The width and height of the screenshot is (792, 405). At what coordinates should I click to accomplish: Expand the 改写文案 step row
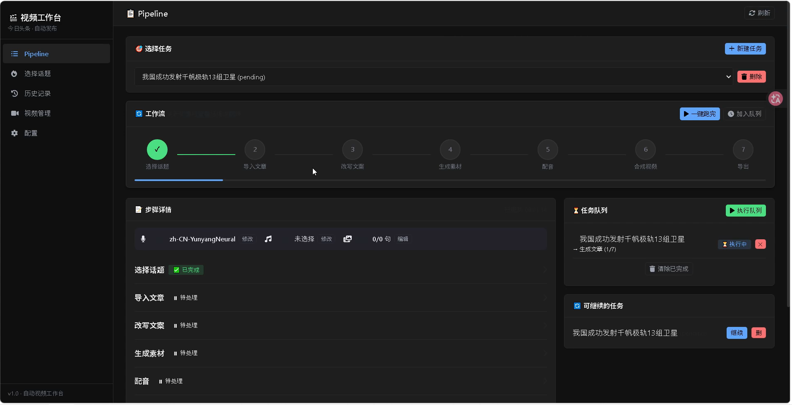[341, 326]
